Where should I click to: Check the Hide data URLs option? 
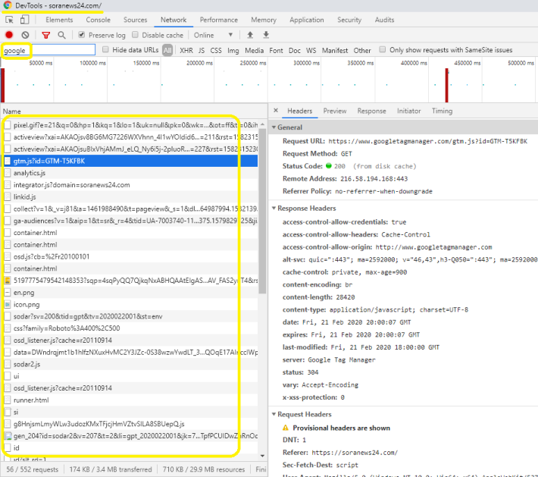coord(105,50)
